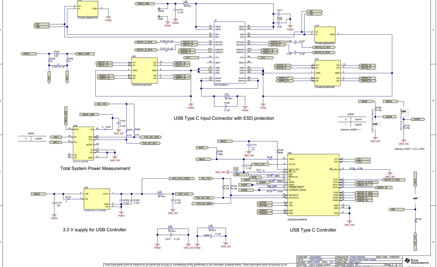Click the L22 30 ohm ferrite bead
This screenshot has height=267, width=437.
160,194
